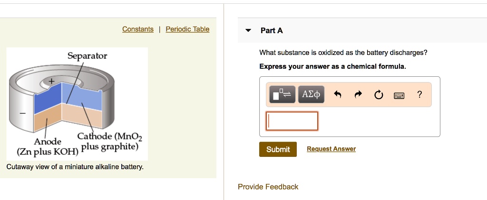Click the Request Answer link

331,149
